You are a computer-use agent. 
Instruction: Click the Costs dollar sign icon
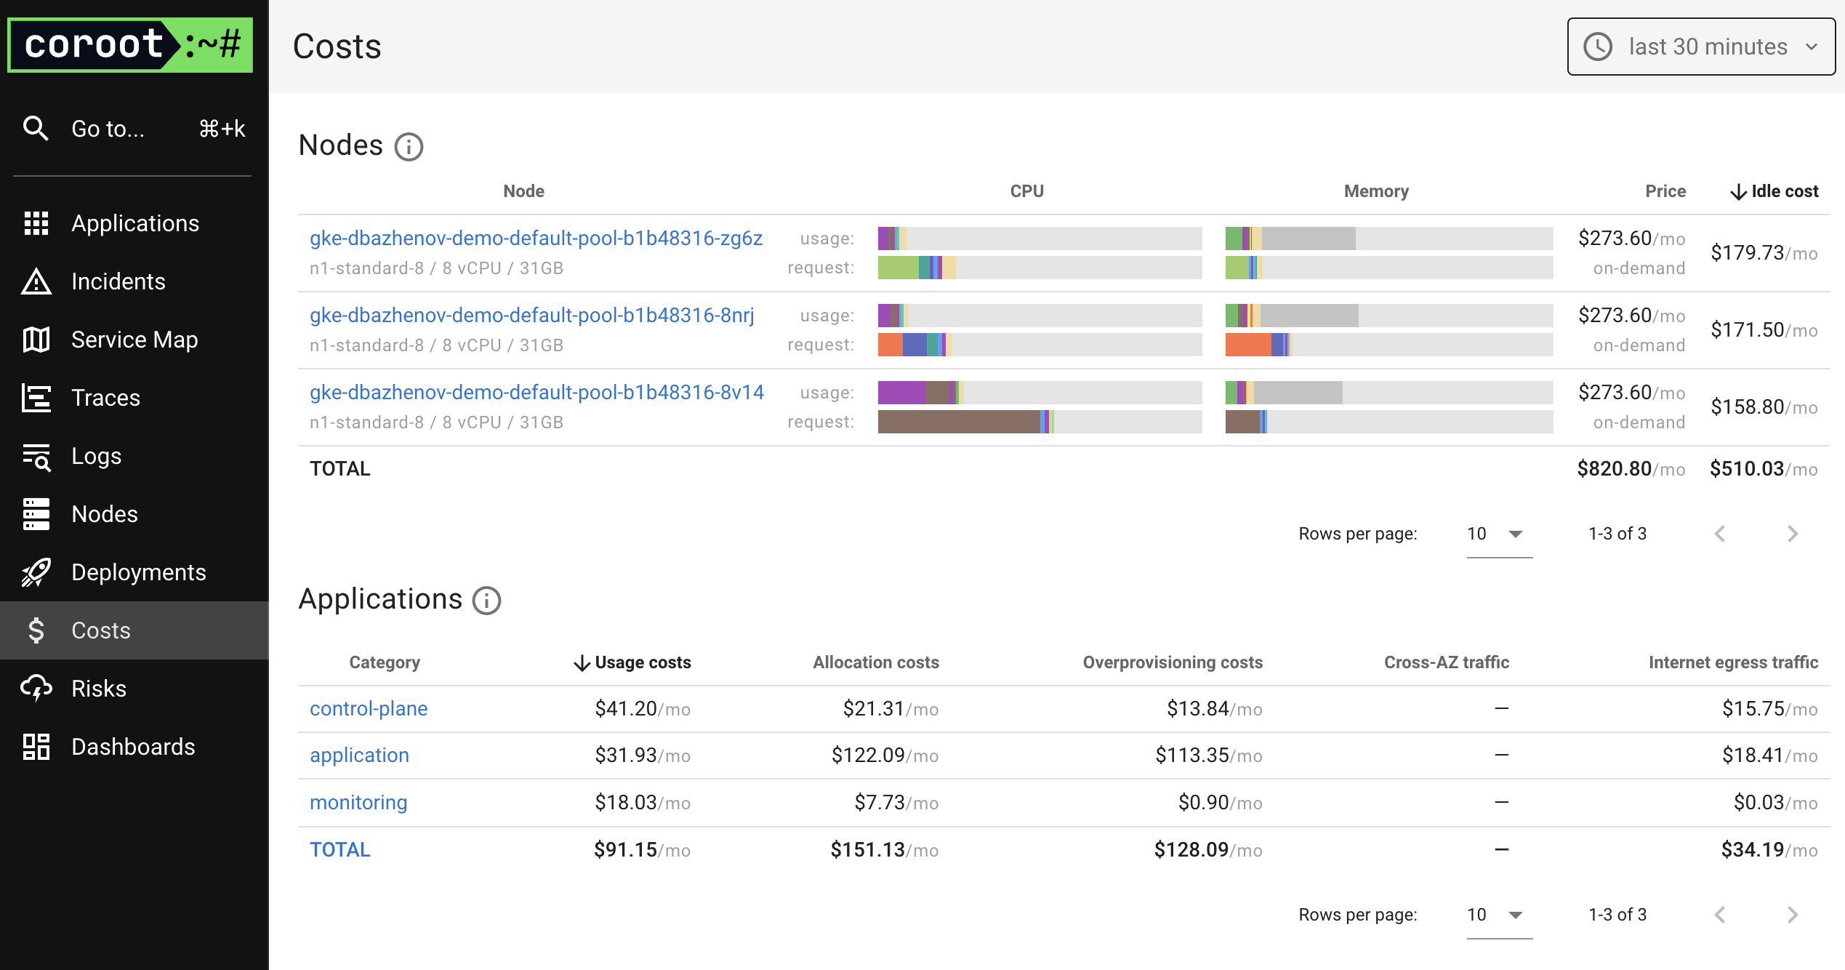[x=36, y=630]
